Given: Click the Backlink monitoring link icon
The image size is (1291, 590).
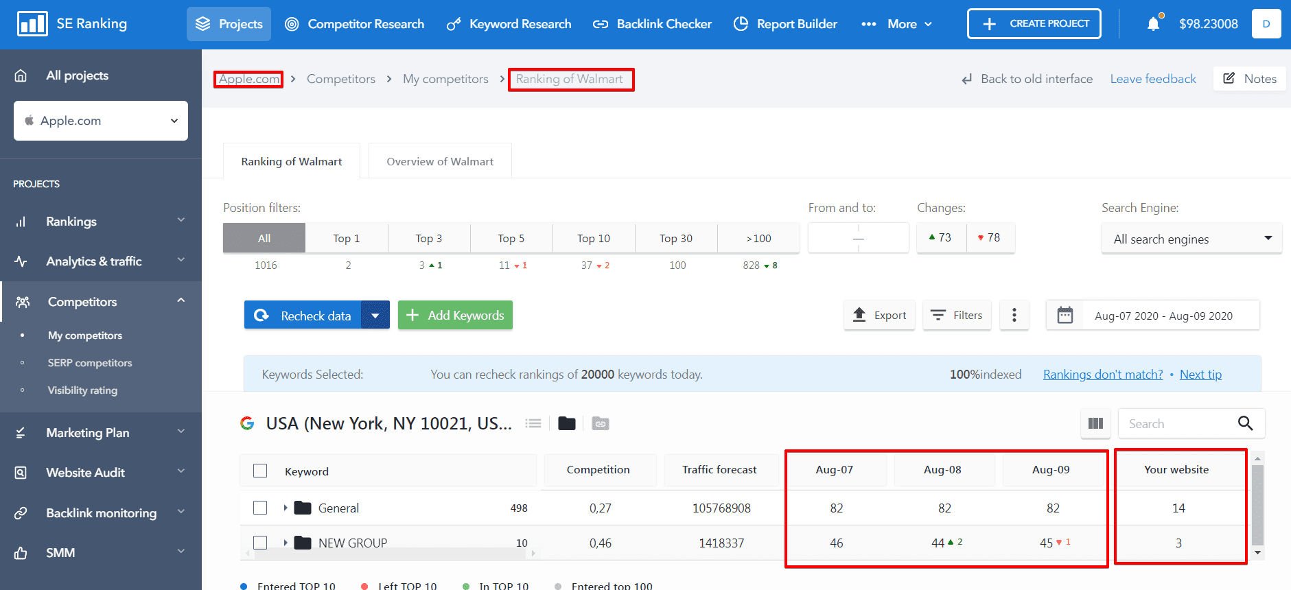Looking at the screenshot, I should point(21,512).
